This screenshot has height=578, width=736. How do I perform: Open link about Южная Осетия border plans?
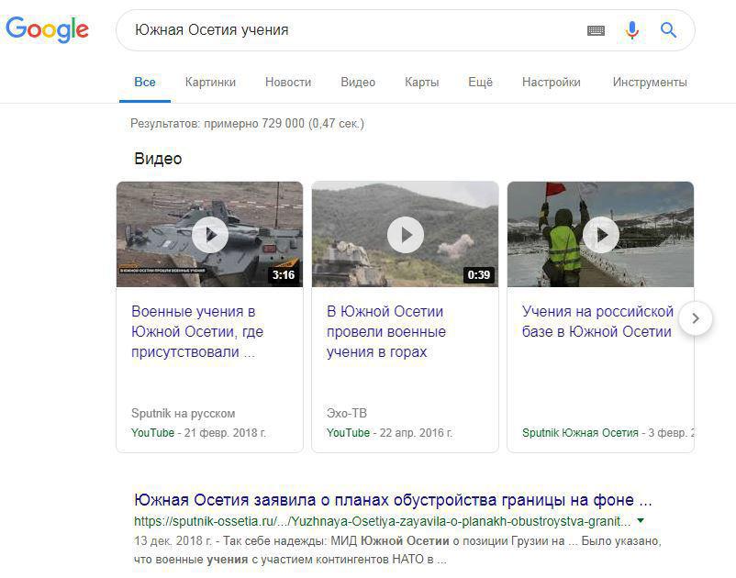pyautogui.click(x=393, y=501)
